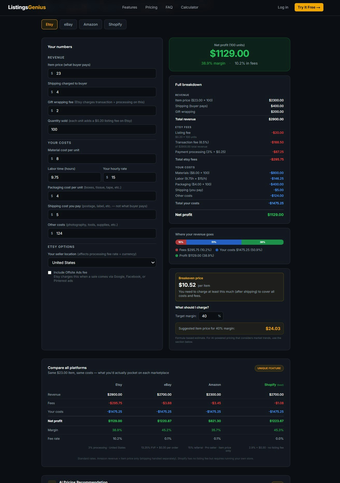Image resolution: width=340 pixels, height=483 pixels.
Task: Click the $1129.00 net profit headline
Action: click(229, 53)
